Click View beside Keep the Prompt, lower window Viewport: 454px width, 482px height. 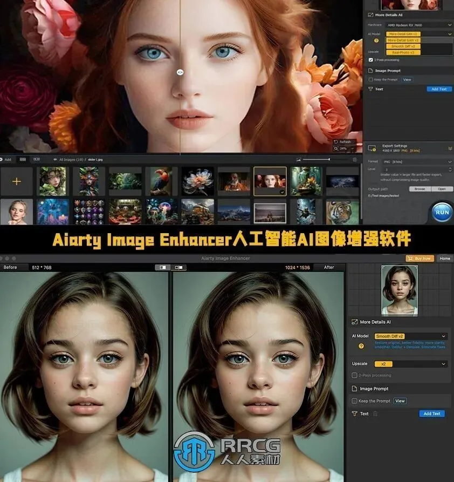[x=400, y=401]
